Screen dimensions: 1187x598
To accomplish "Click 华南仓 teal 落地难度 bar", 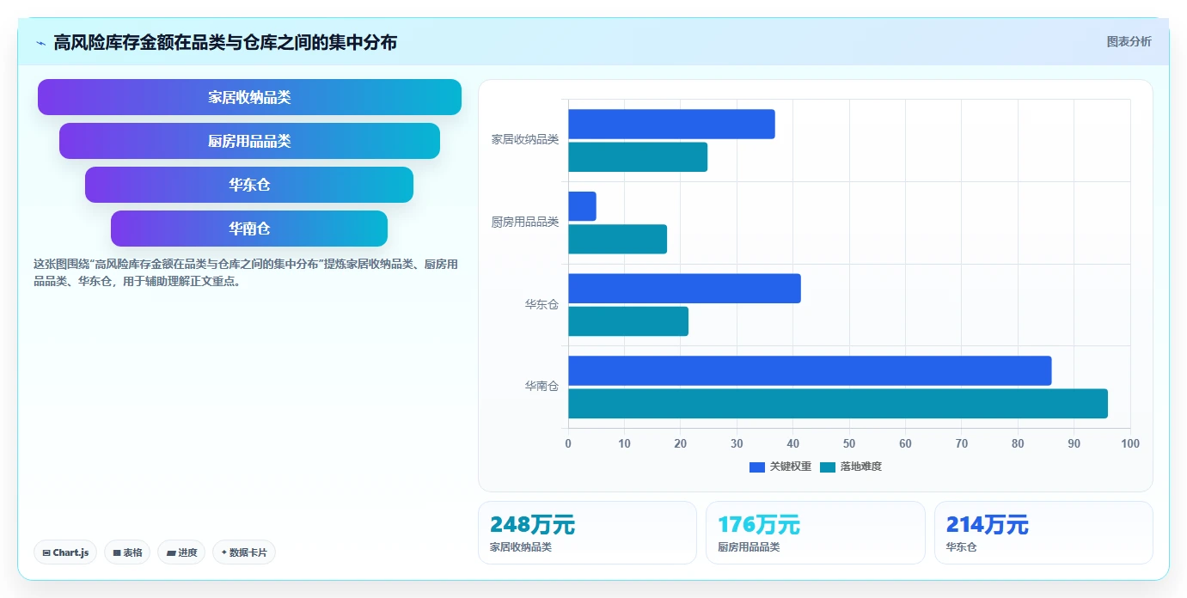I will 838,404.
